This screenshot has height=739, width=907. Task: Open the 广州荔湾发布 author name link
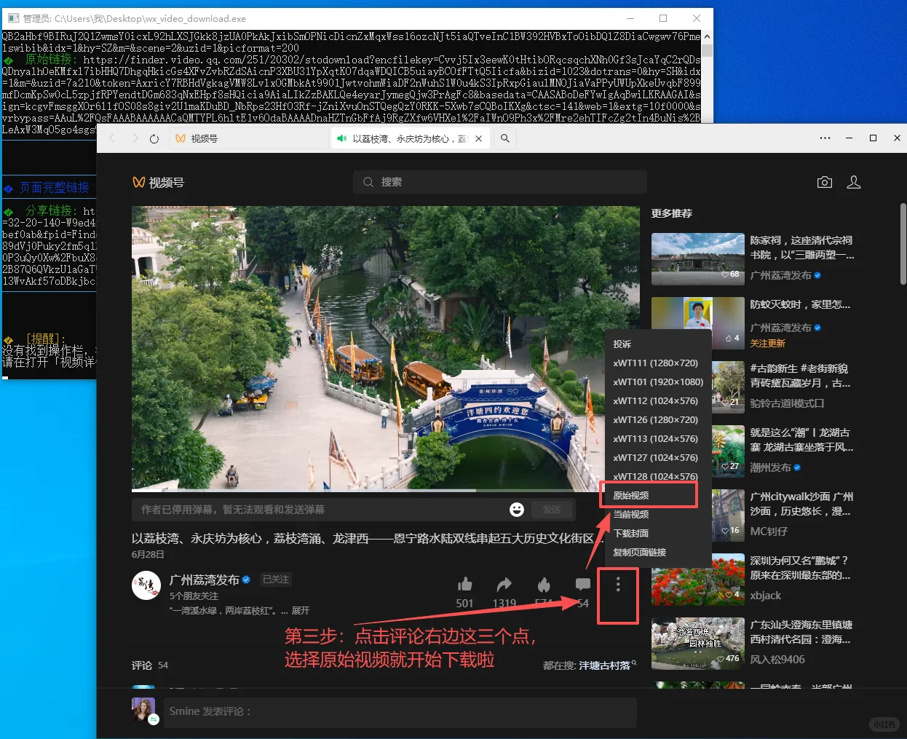point(205,580)
